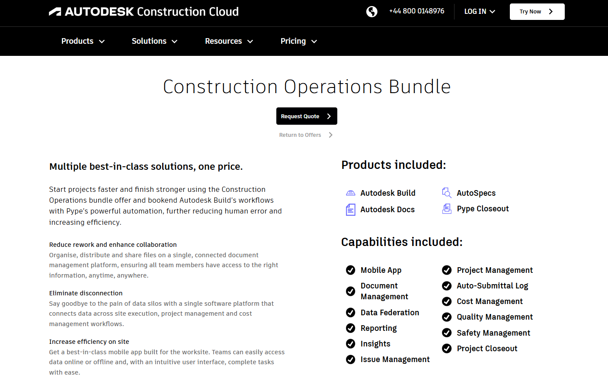Click the Mobile App capability text
Viewport: 608px width, 385px height.
pos(381,270)
